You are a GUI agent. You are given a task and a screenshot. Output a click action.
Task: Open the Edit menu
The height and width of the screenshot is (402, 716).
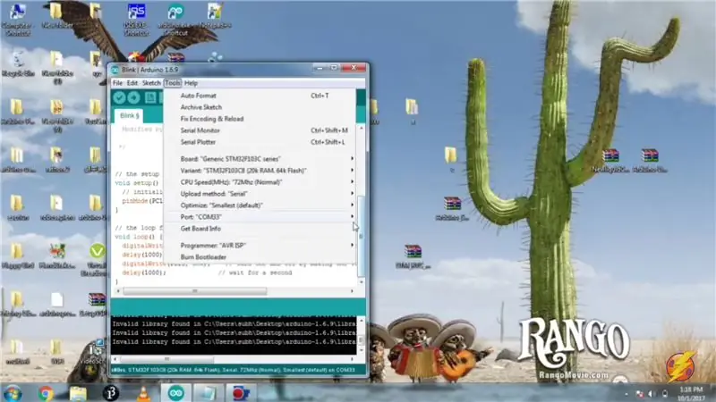point(132,83)
